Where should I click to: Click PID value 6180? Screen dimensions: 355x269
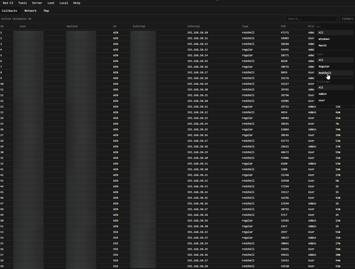[x=284, y=164]
